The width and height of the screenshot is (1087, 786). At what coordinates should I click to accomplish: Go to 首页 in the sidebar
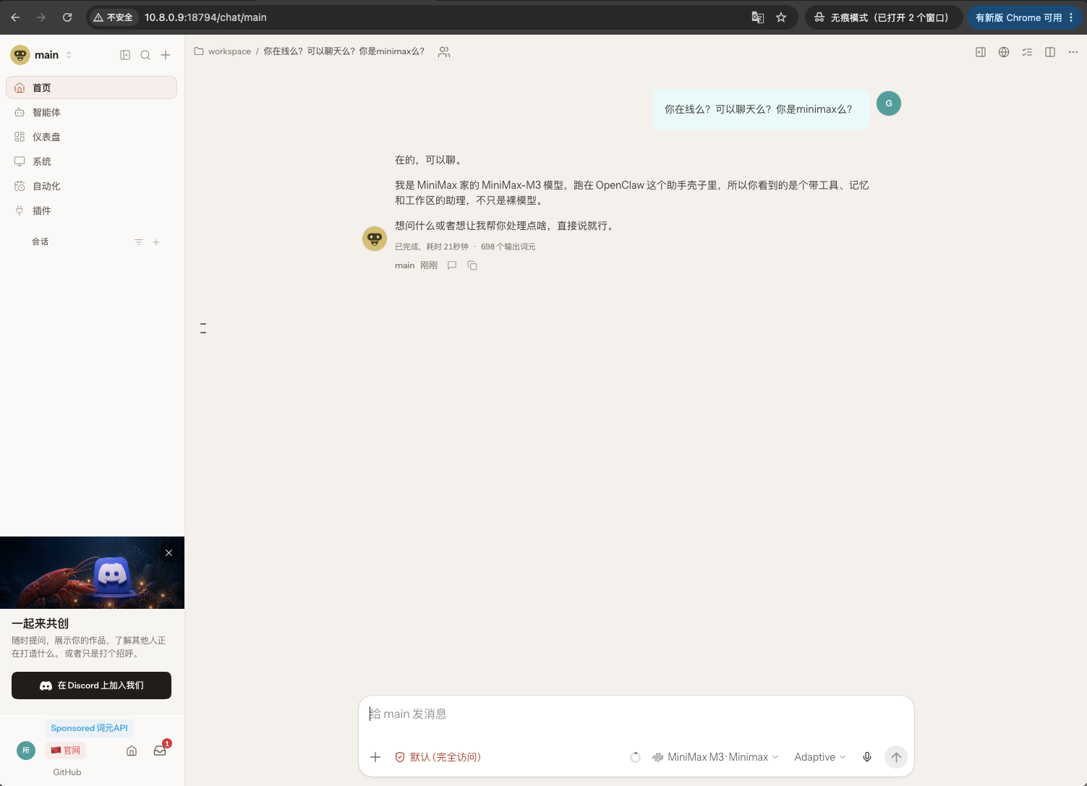coord(91,87)
